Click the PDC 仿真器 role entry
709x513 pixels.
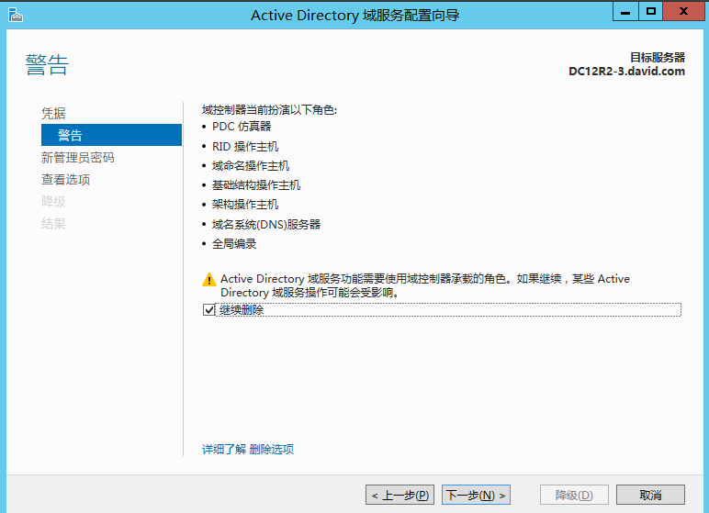pos(242,126)
